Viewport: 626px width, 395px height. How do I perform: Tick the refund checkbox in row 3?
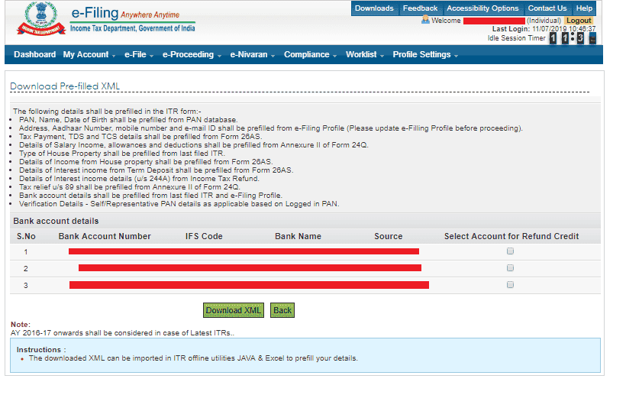[x=510, y=285]
